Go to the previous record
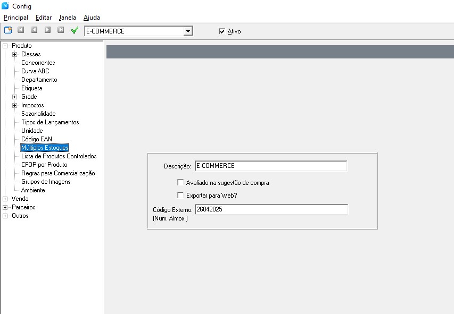The image size is (454, 314). click(x=34, y=30)
